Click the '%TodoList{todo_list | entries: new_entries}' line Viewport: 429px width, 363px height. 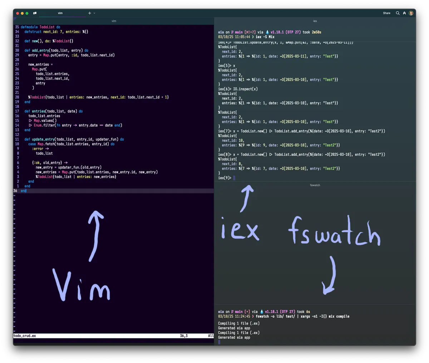click(76, 176)
